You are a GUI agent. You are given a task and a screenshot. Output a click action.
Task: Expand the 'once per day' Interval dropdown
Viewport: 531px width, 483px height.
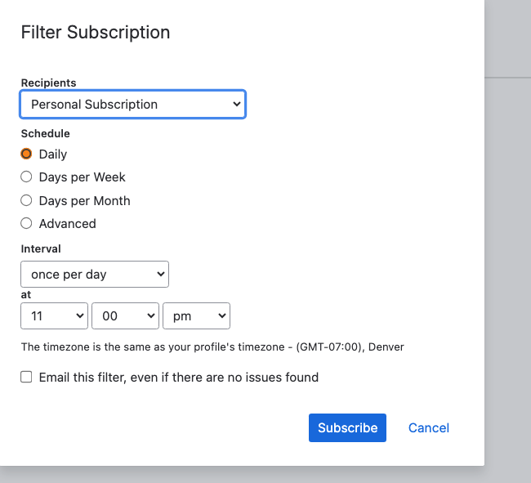coord(94,275)
